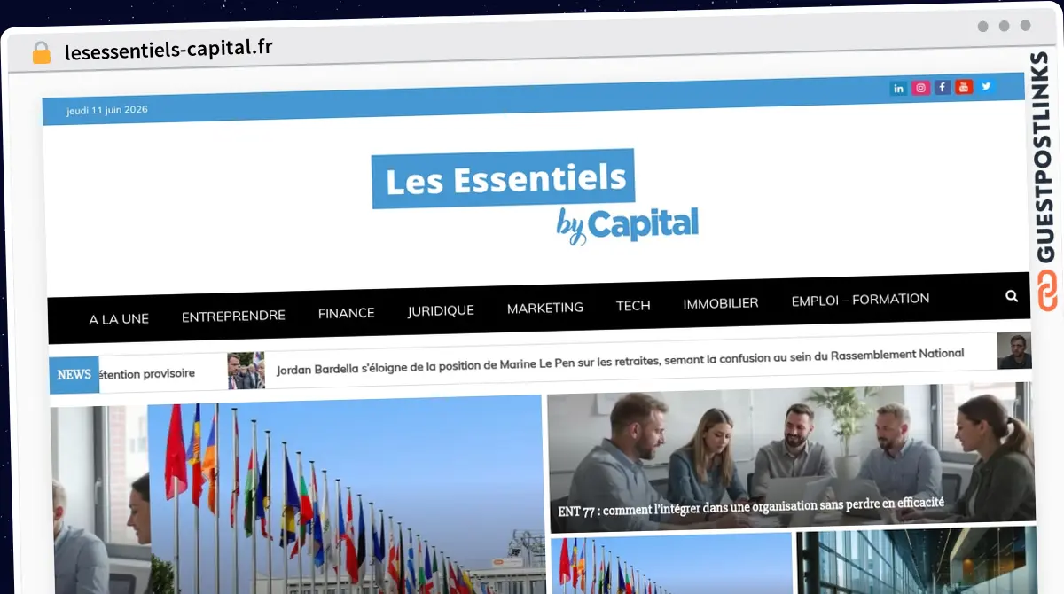Click the NEWS ticker label
The image size is (1064, 594).
click(74, 375)
